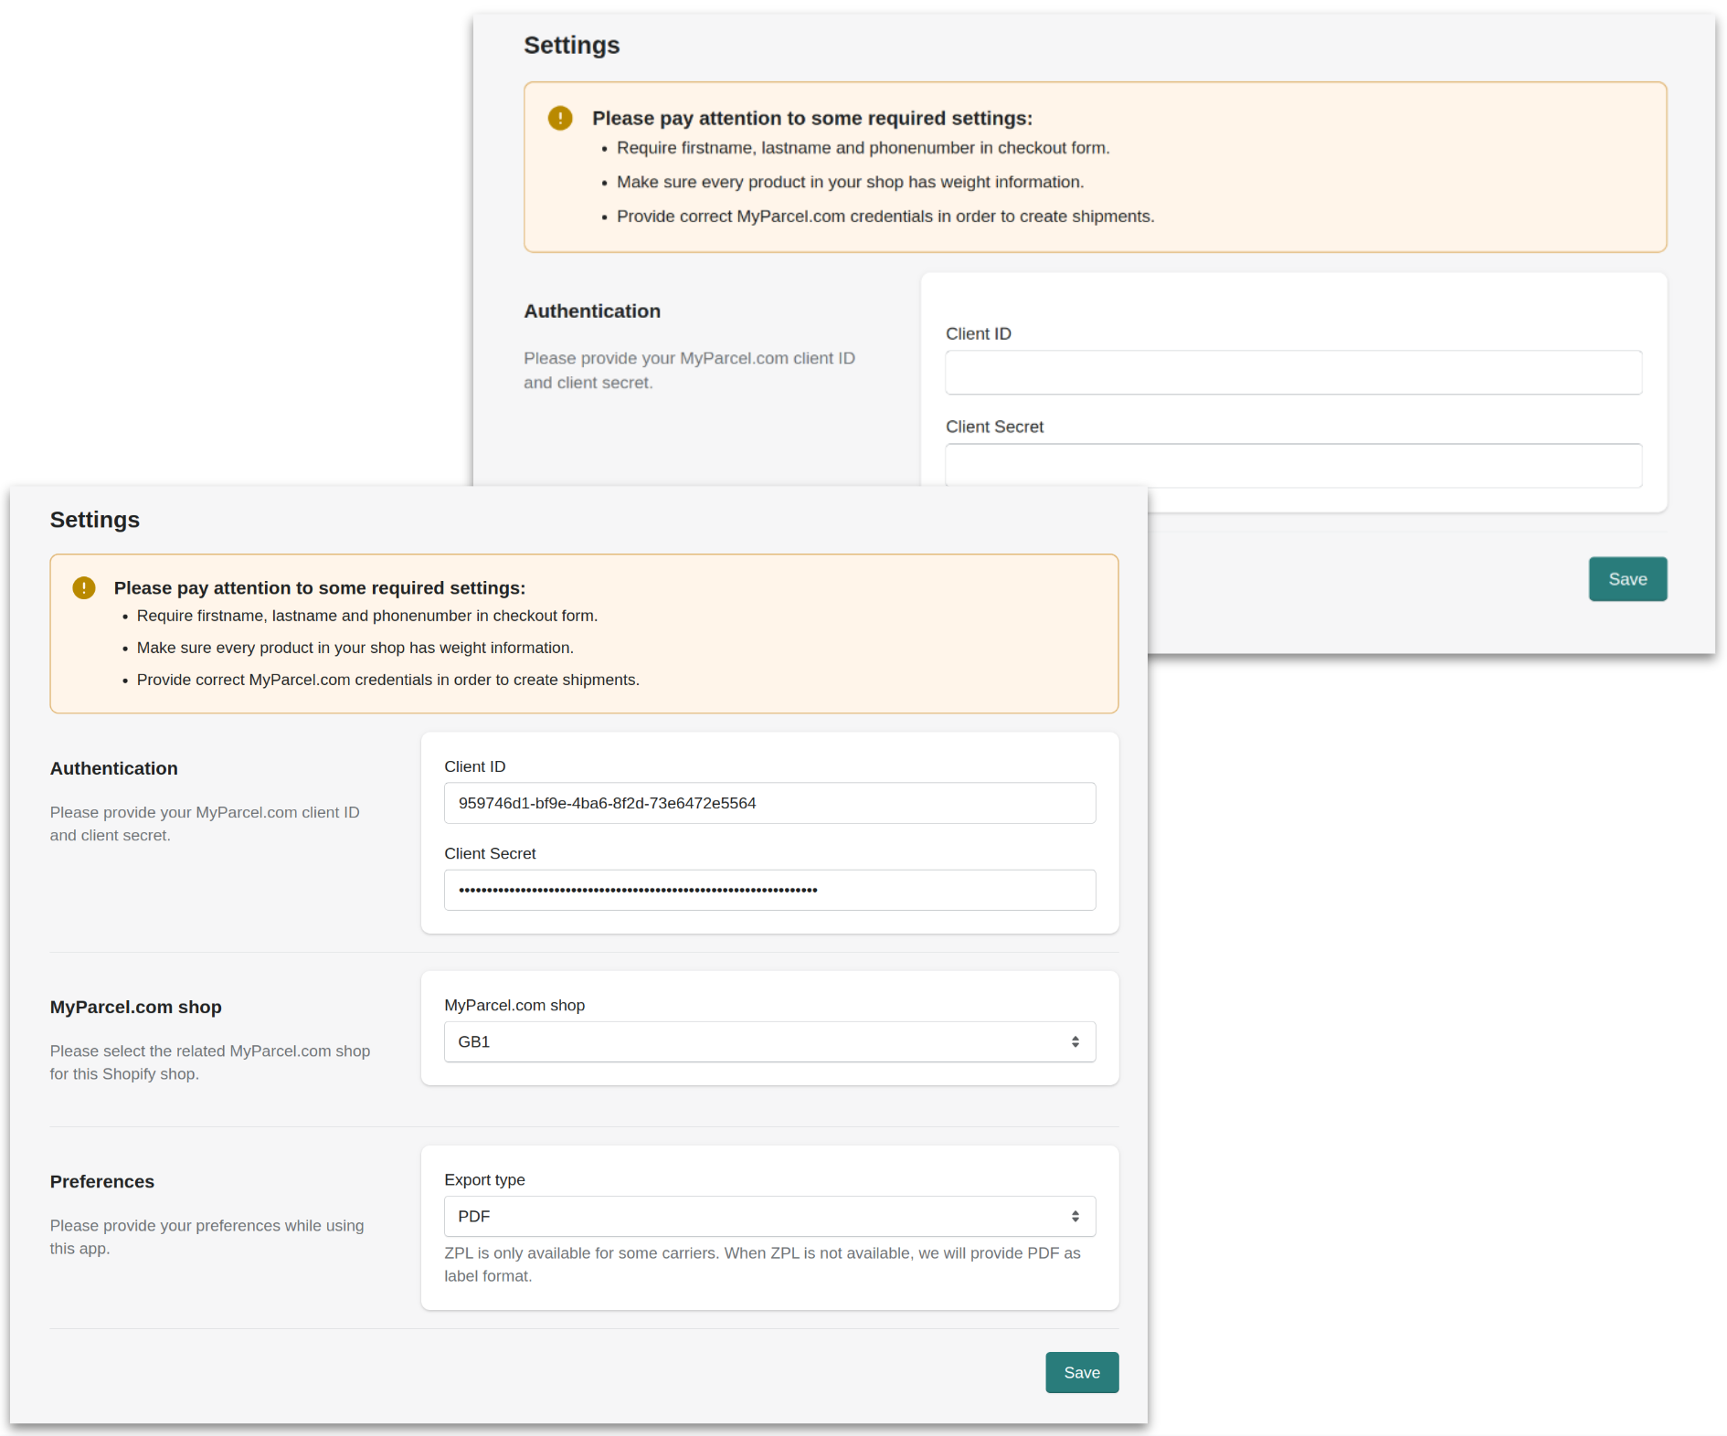Open the Export type dropdown showing PDF
This screenshot has height=1436, width=1727.
[769, 1216]
